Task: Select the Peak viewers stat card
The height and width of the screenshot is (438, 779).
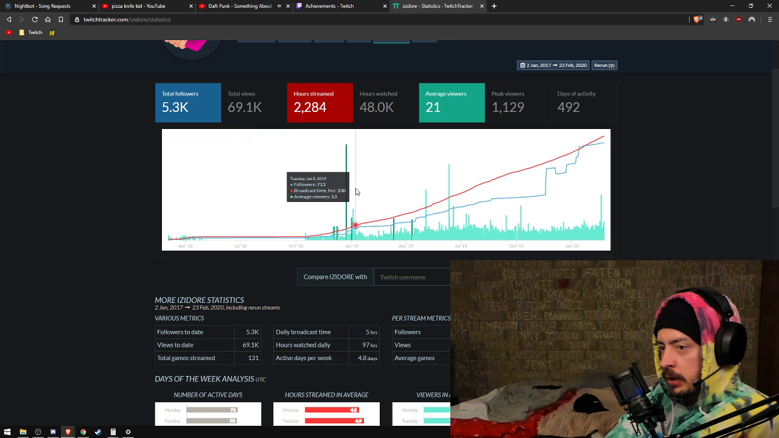Action: tap(518, 103)
